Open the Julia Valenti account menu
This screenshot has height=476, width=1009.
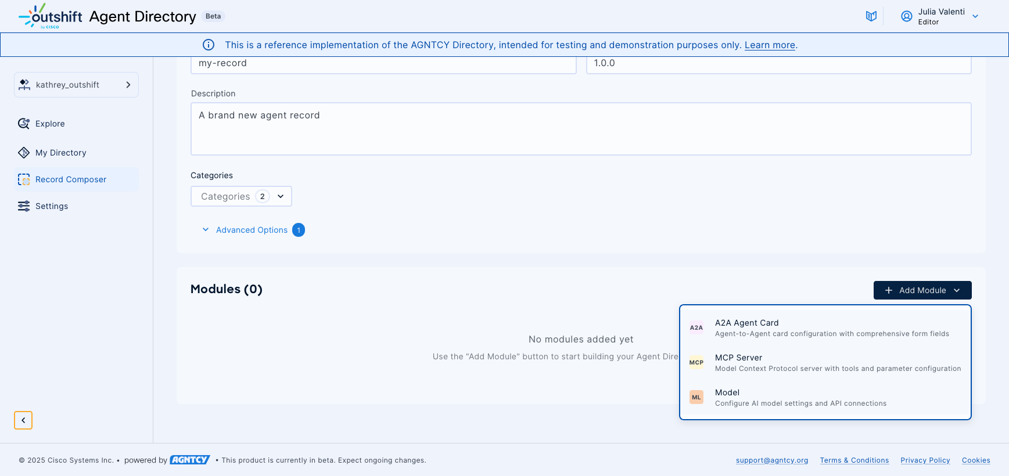point(975,16)
